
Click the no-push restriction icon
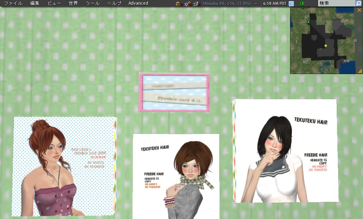coord(196,4)
